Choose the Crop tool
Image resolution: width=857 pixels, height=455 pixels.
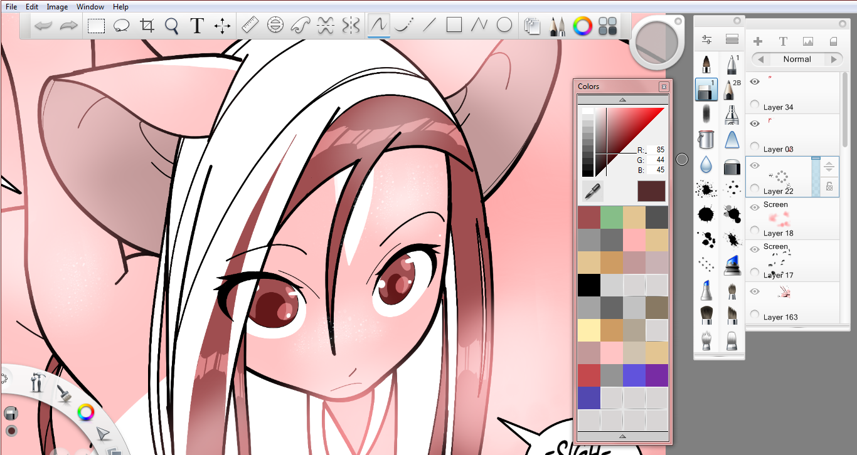pyautogui.click(x=147, y=26)
